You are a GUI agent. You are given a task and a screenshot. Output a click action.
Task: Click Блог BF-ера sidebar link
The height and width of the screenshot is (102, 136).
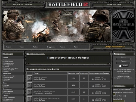[x=8, y=78]
